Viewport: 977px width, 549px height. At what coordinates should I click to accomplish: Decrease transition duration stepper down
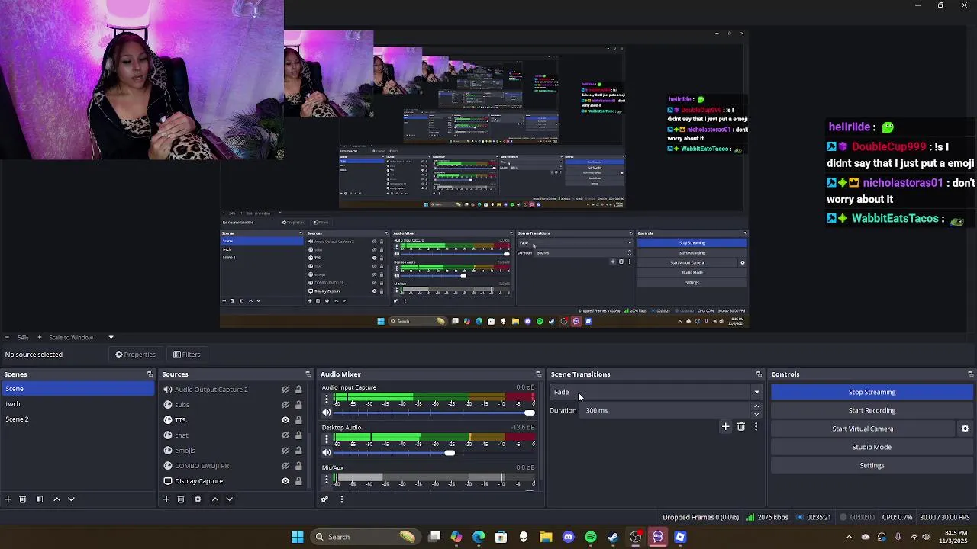(756, 414)
